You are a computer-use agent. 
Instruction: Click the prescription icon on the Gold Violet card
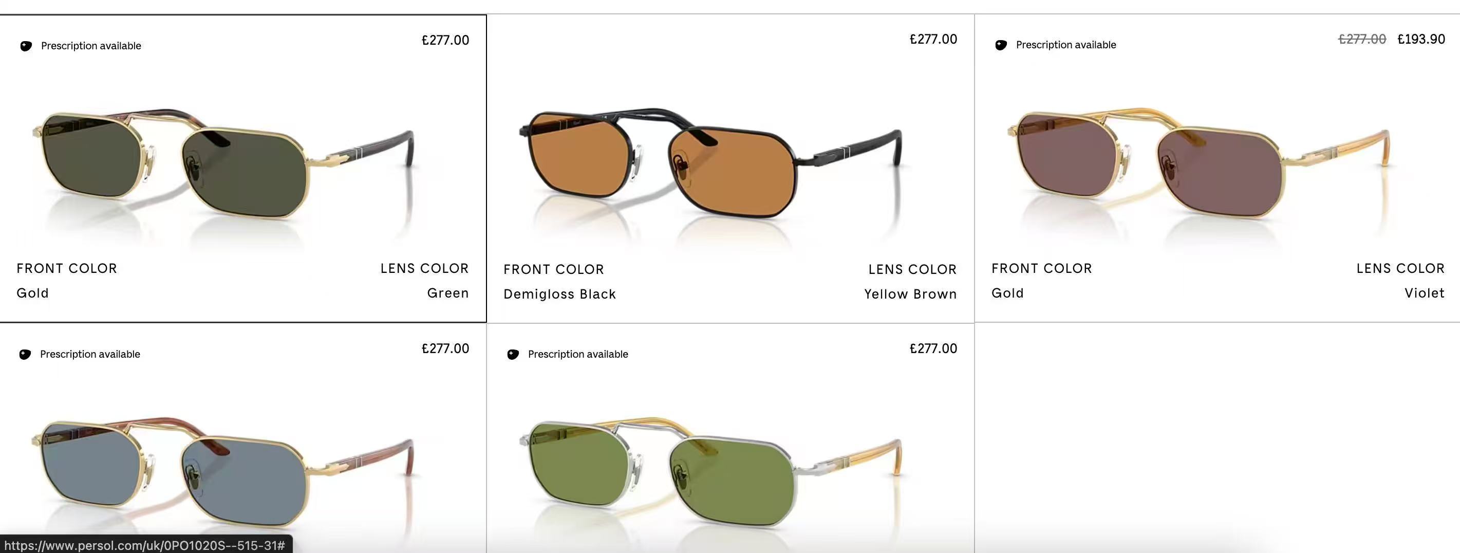click(x=1001, y=45)
